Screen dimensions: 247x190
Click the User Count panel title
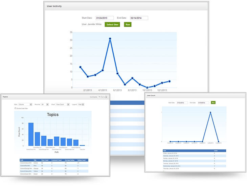coord(151,95)
